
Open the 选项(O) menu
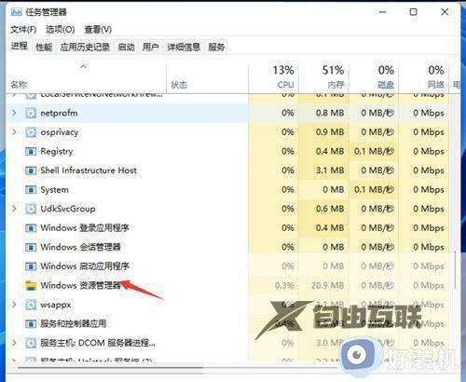pyautogui.click(x=61, y=30)
